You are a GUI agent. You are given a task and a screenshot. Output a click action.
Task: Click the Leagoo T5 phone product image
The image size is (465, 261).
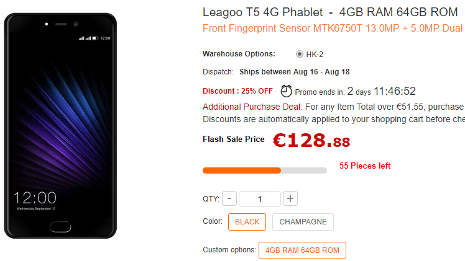point(60,126)
